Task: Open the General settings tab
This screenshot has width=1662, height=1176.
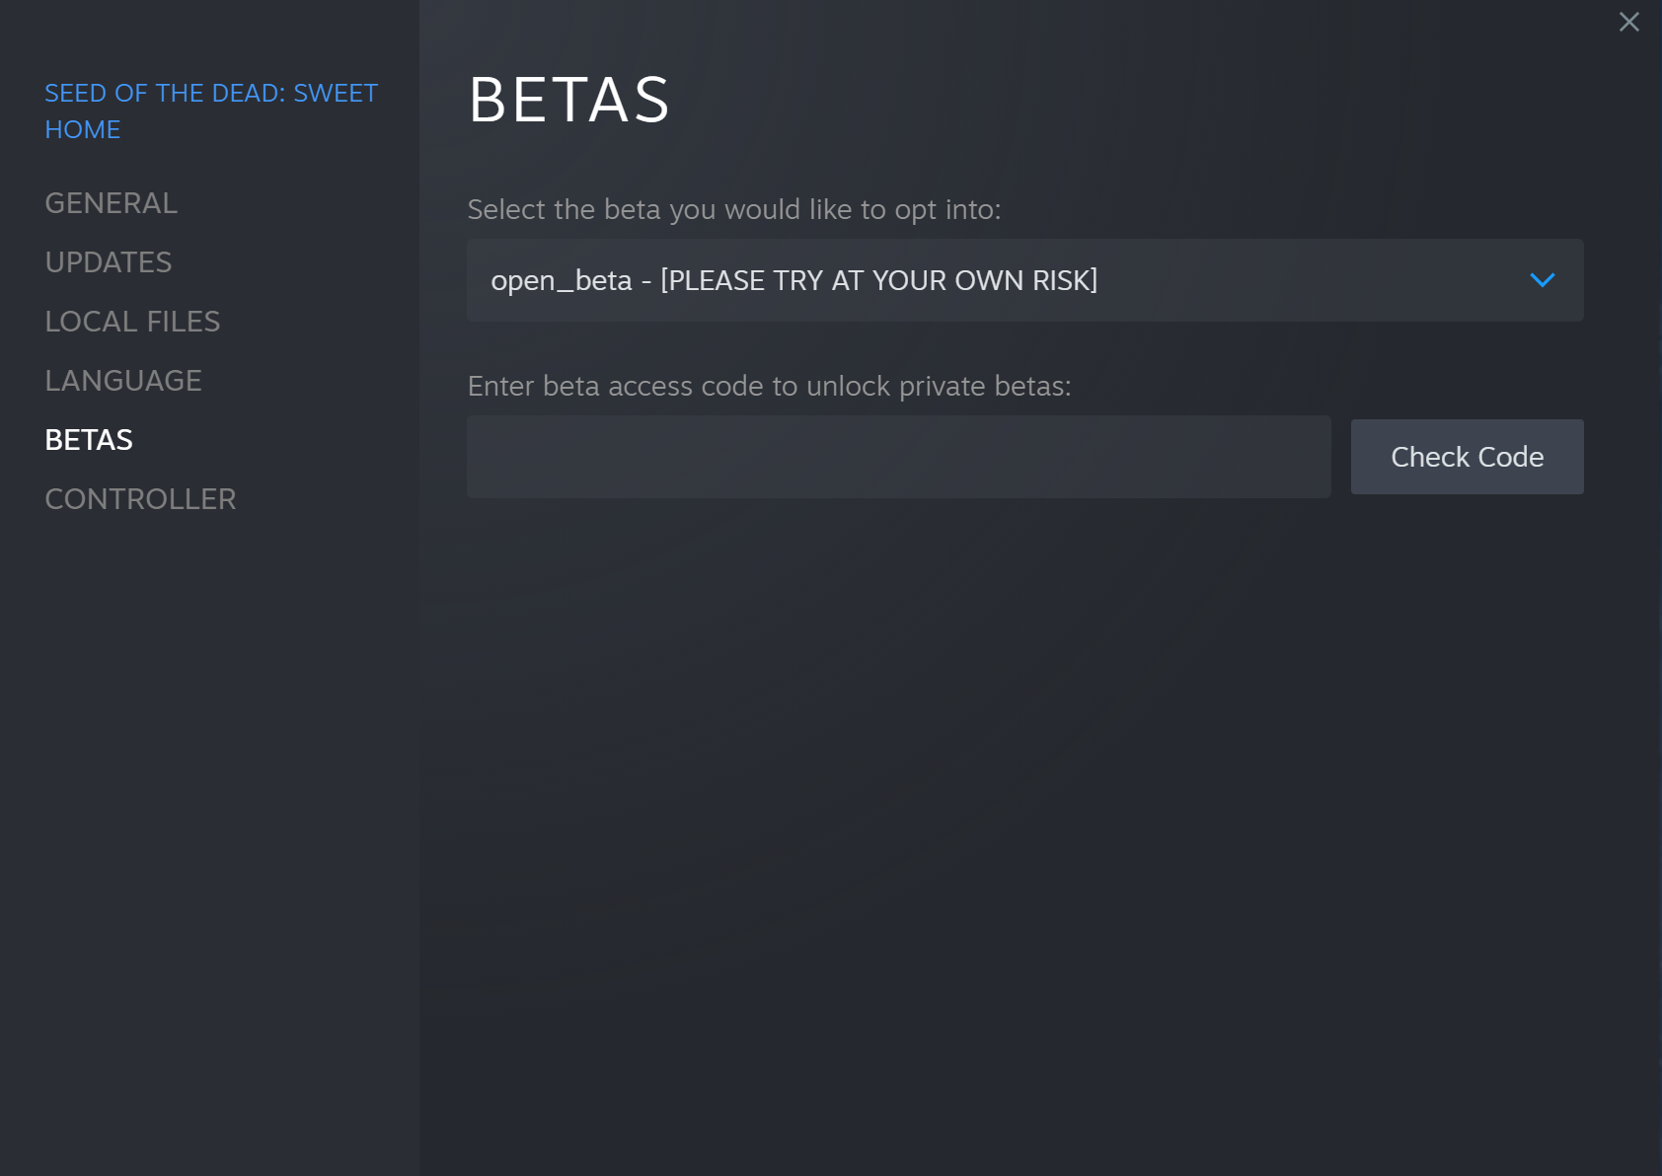Action: pyautogui.click(x=112, y=203)
